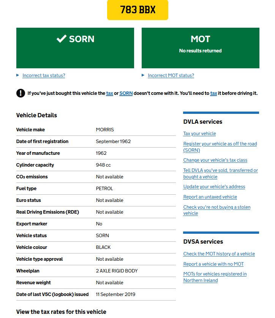Image resolution: width=275 pixels, height=318 pixels.
Task: Click the exclamation warning icon
Action: (21, 93)
